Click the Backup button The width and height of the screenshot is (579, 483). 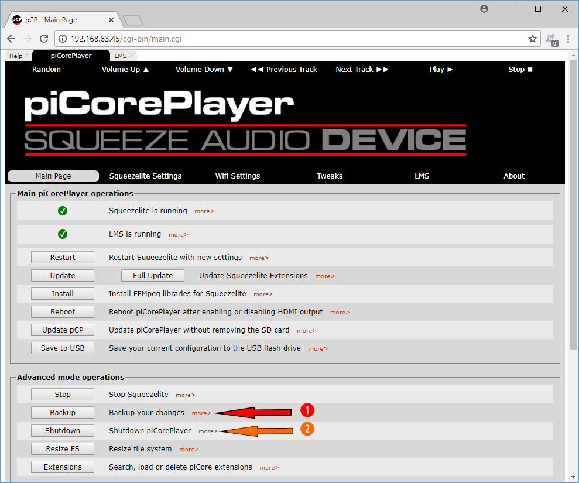tap(63, 413)
